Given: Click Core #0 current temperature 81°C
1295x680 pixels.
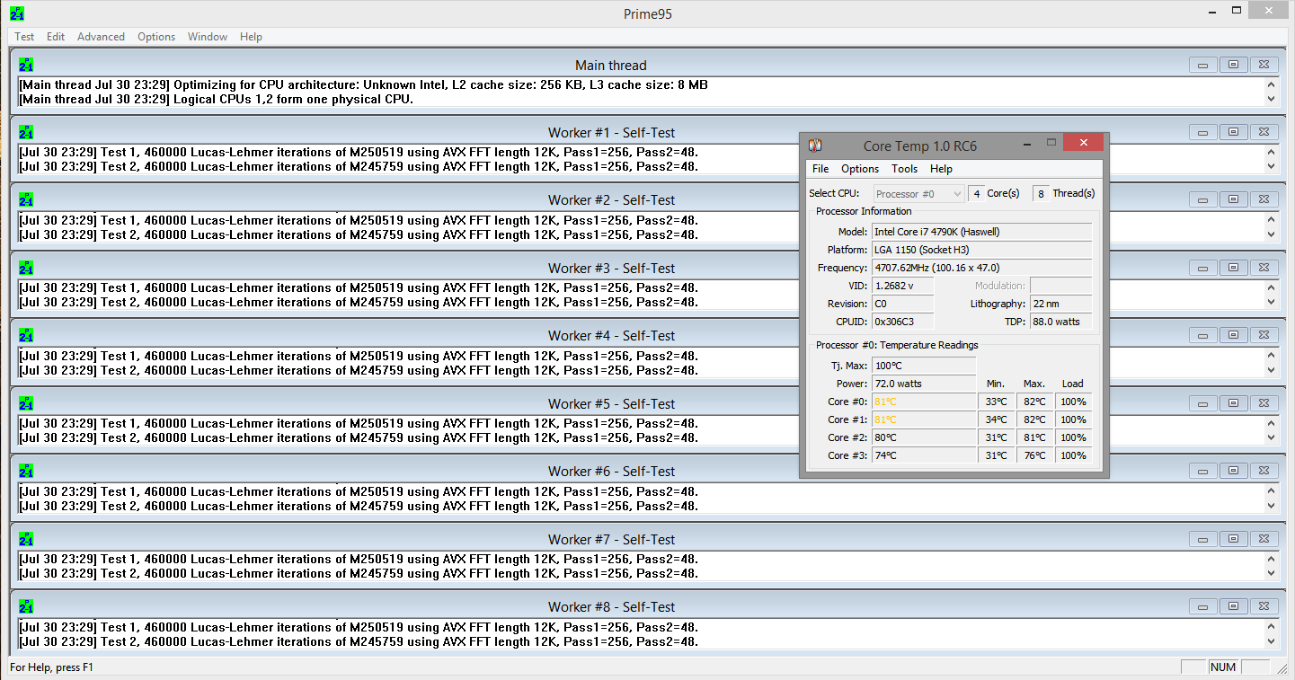Looking at the screenshot, I should [x=924, y=402].
